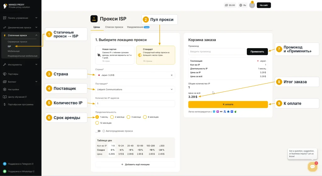Expand the Биллинг sidebar menu
Image resolution: width=322 pixels, height=176 pixels.
20,82
